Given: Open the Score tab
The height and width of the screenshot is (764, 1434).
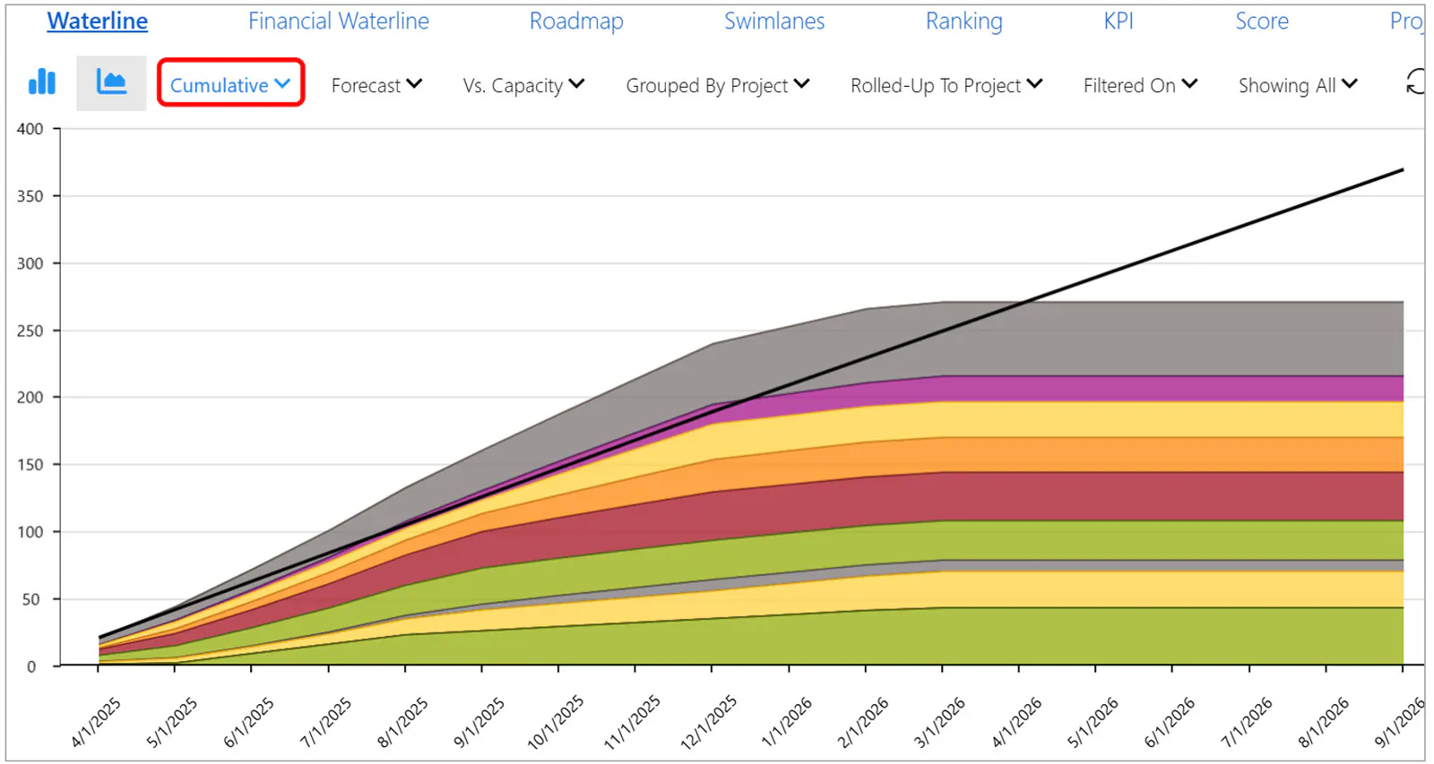Looking at the screenshot, I should [1262, 21].
